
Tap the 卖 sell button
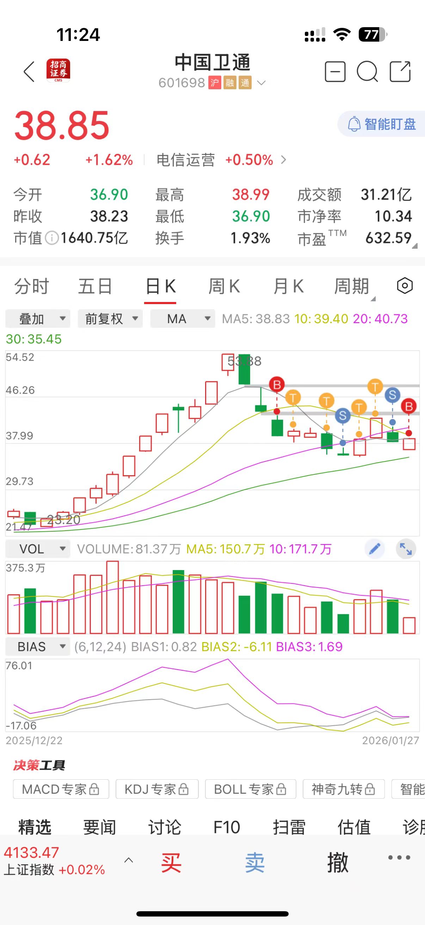pyautogui.click(x=255, y=863)
